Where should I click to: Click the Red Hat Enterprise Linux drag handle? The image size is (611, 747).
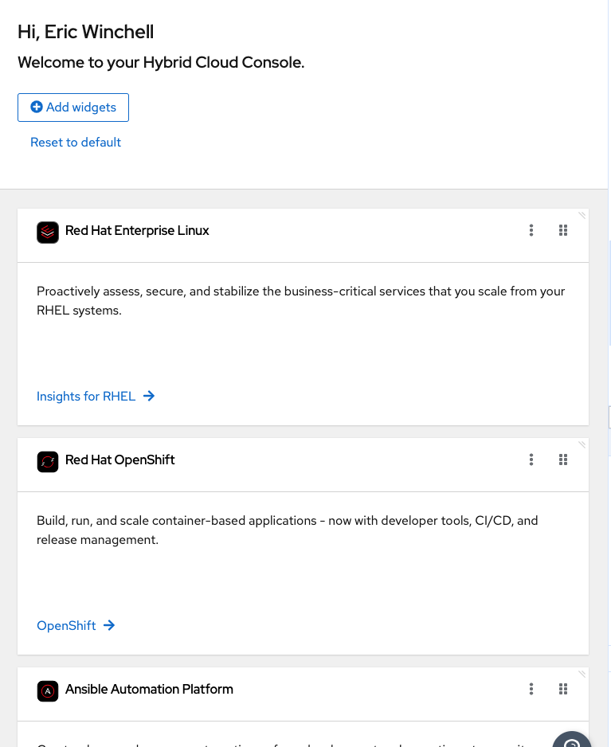pos(563,231)
